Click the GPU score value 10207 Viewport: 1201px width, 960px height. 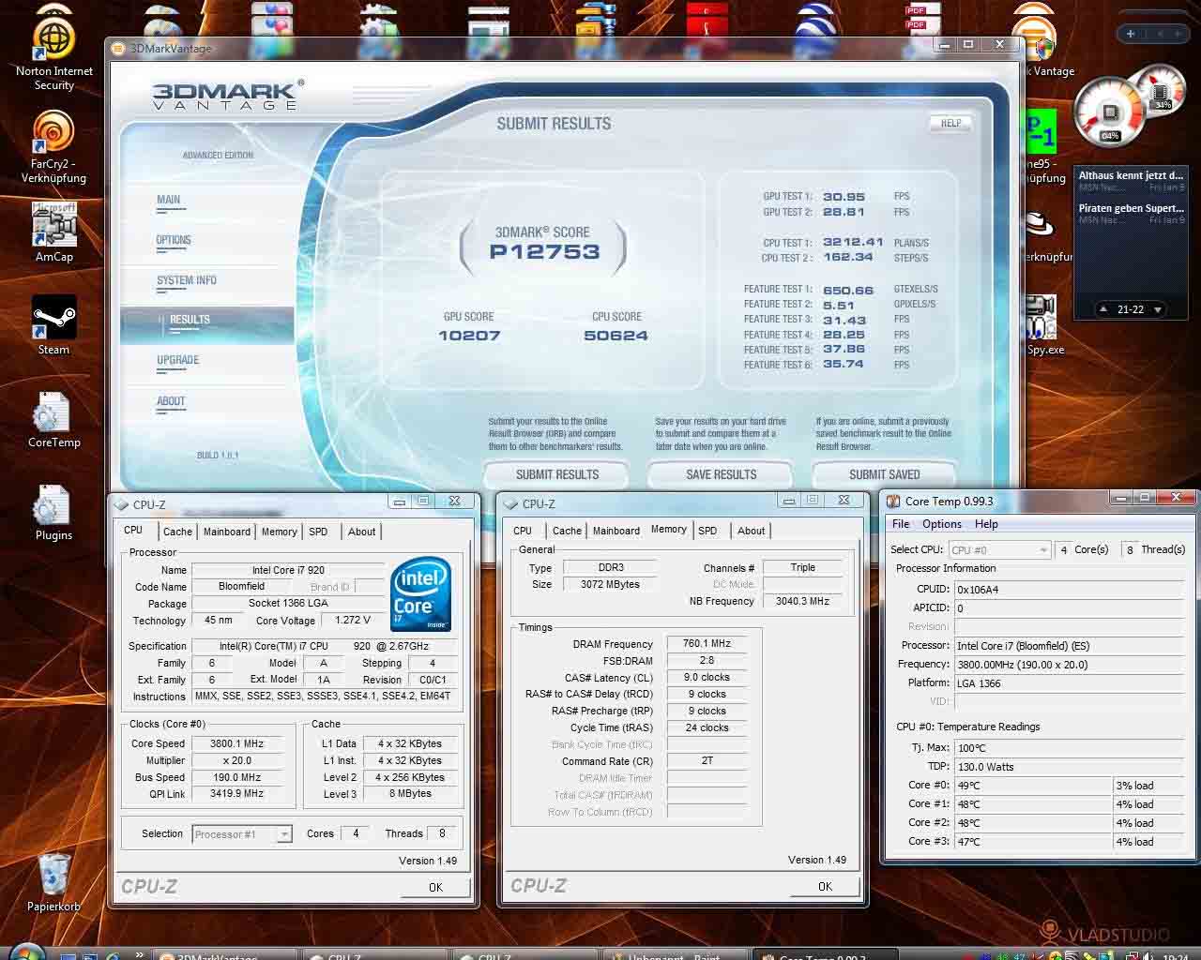(469, 336)
